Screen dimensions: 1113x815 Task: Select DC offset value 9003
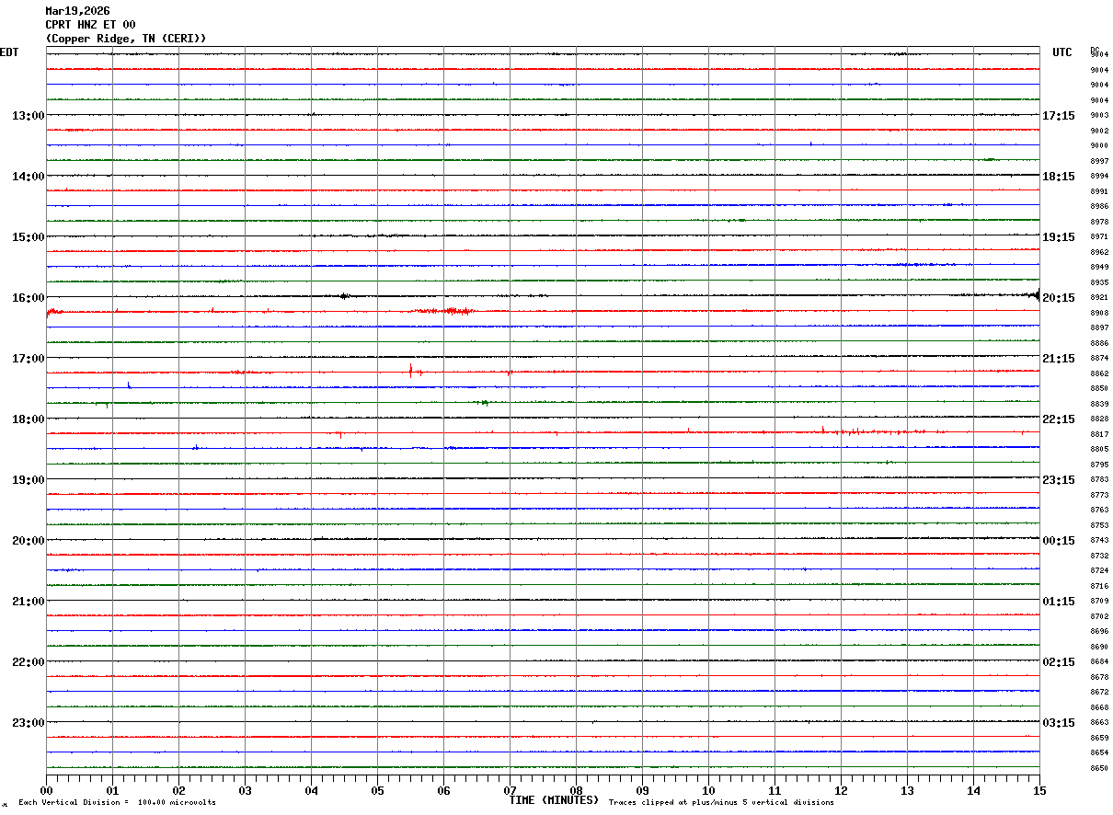click(1099, 116)
